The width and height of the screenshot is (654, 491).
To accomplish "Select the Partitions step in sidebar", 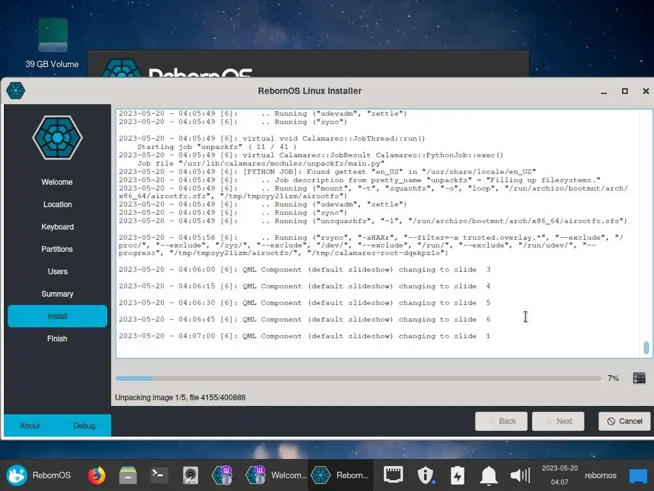I will [57, 249].
